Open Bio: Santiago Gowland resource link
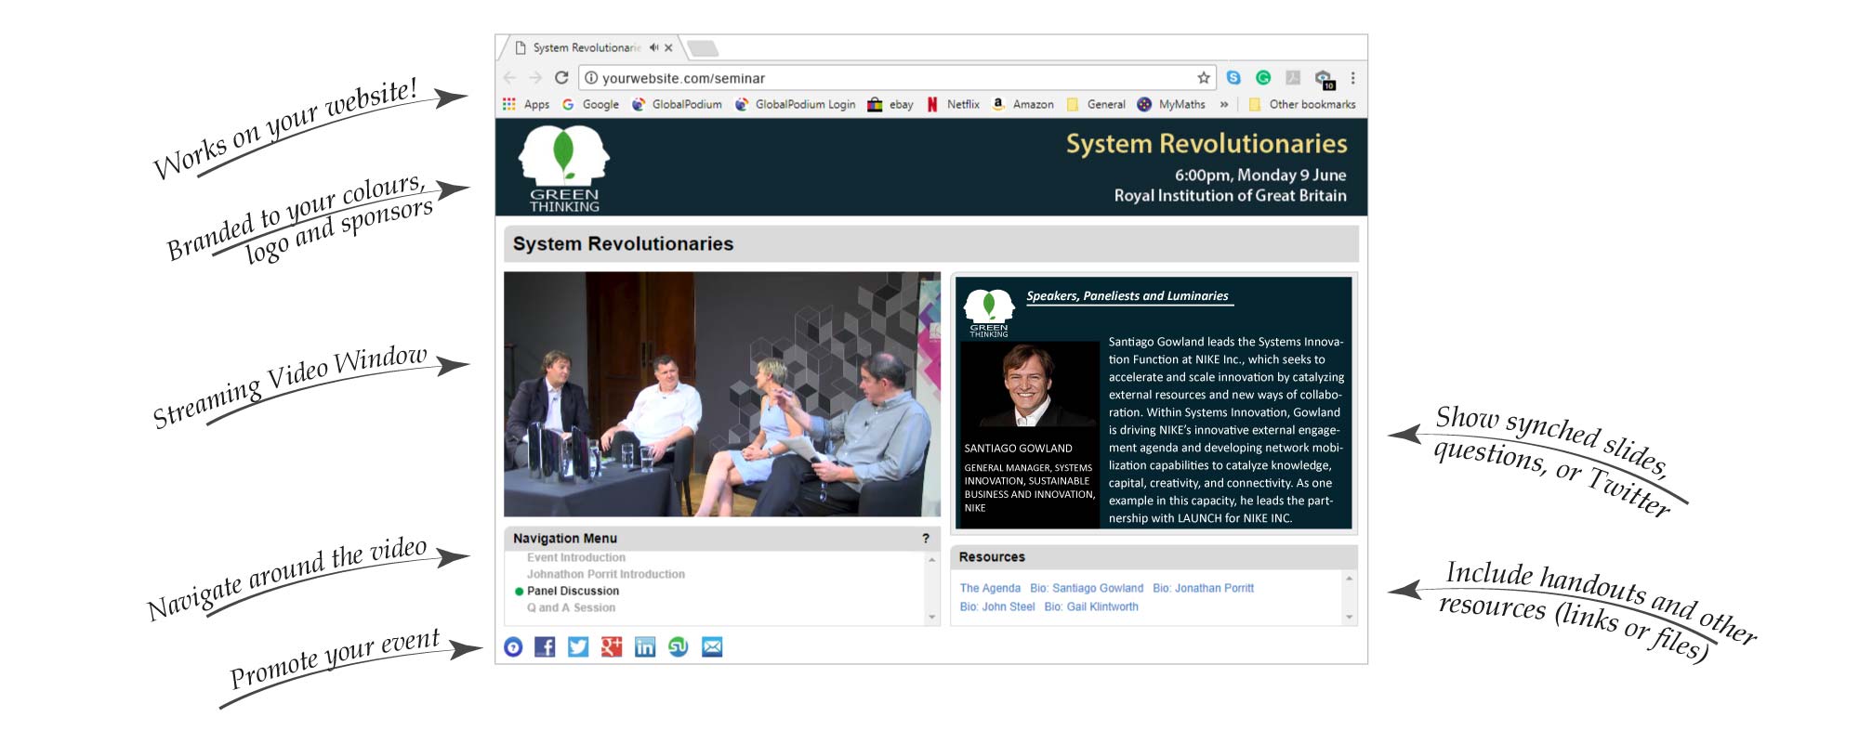Screen dimensions: 1859x743 (x=1087, y=588)
